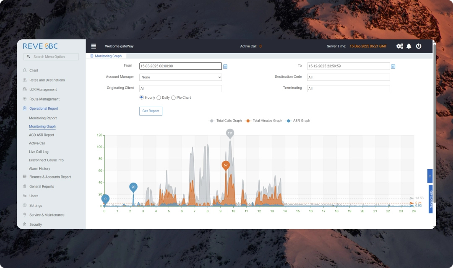Screen dimensions: 453x268
Task: Select the Hourly radio button
Action: pyautogui.click(x=142, y=98)
